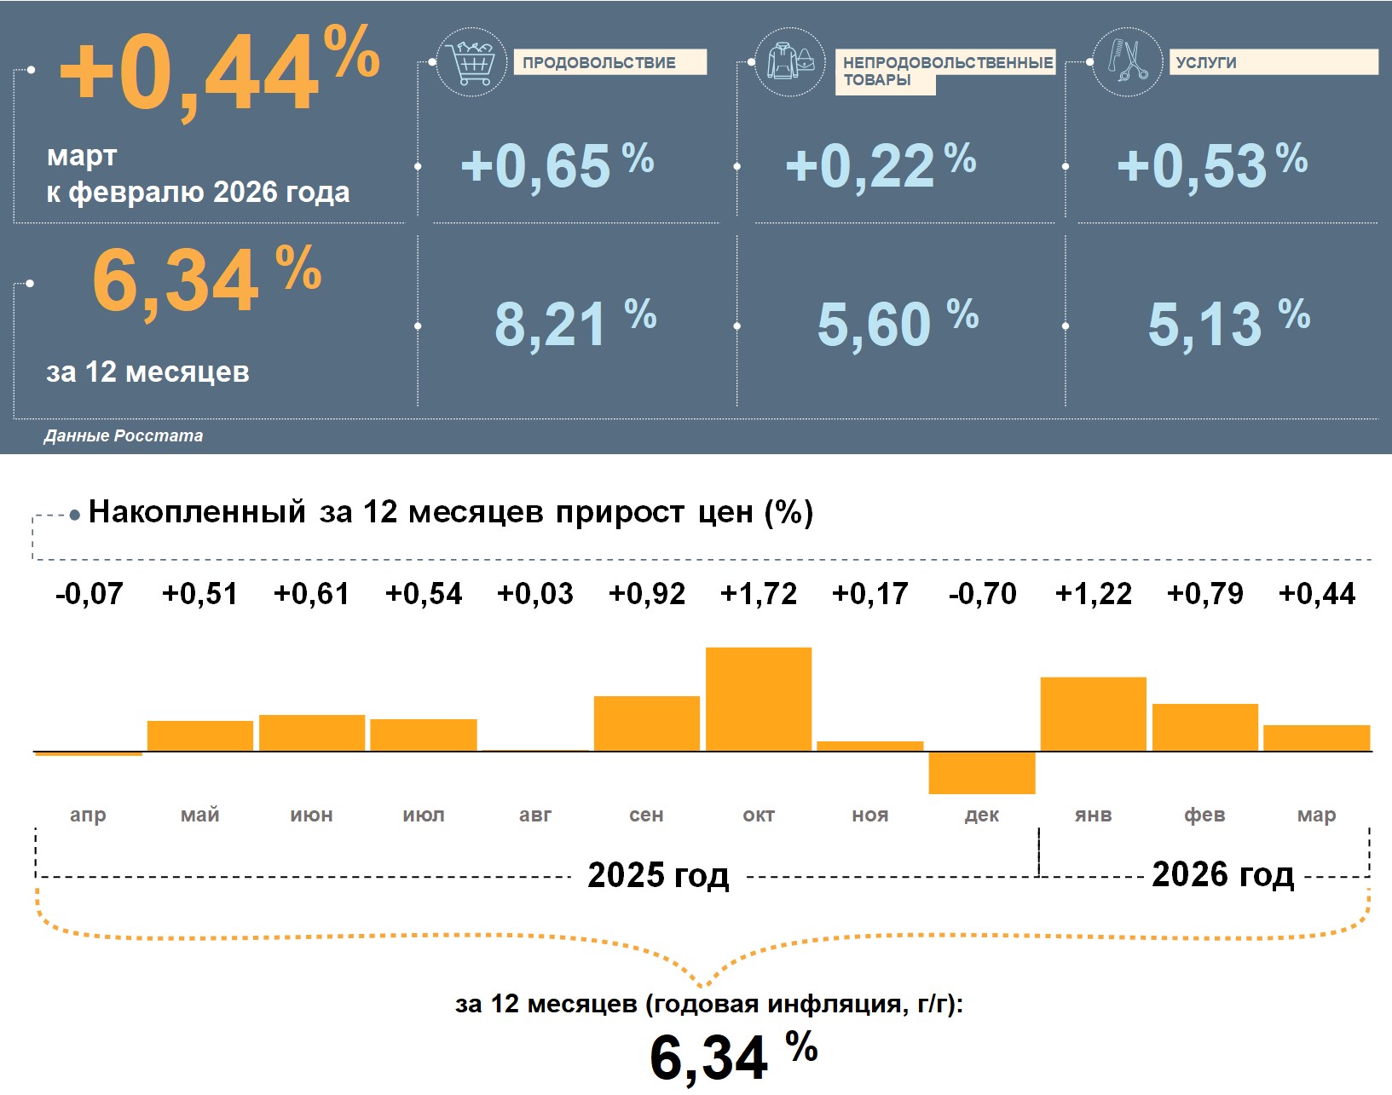This screenshot has width=1392, height=1095.
Task: Click the сен month label on axis
Action: click(646, 815)
